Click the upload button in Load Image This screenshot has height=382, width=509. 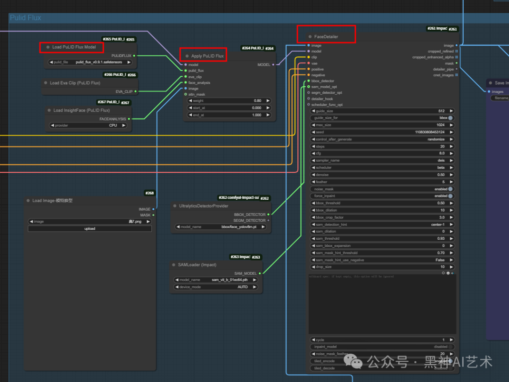pyautogui.click(x=90, y=229)
